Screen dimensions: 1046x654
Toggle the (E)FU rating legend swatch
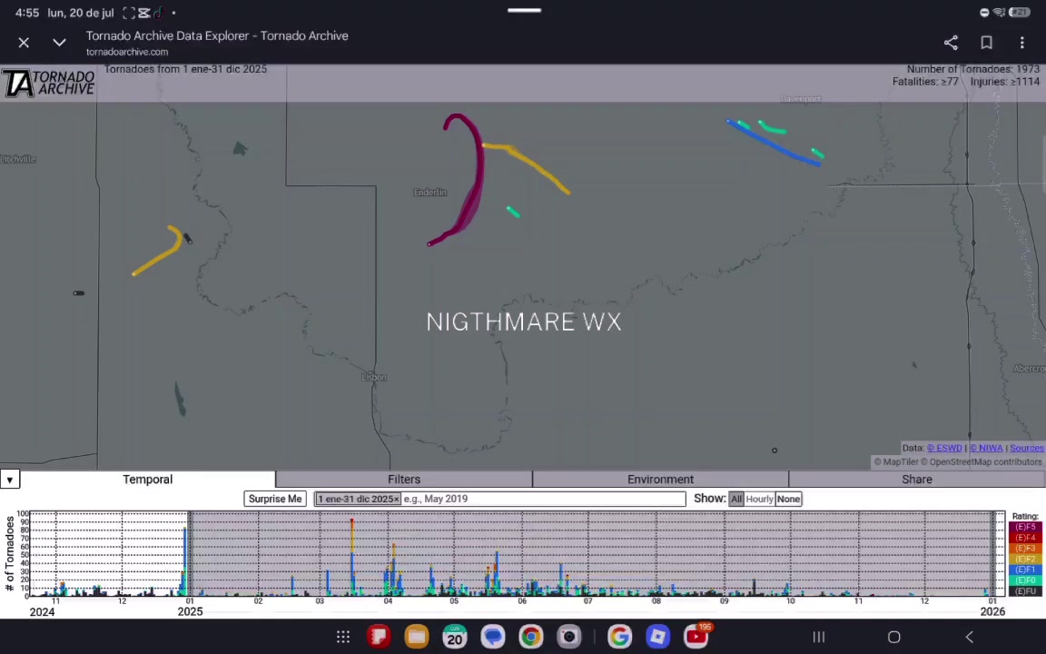pos(1025,591)
